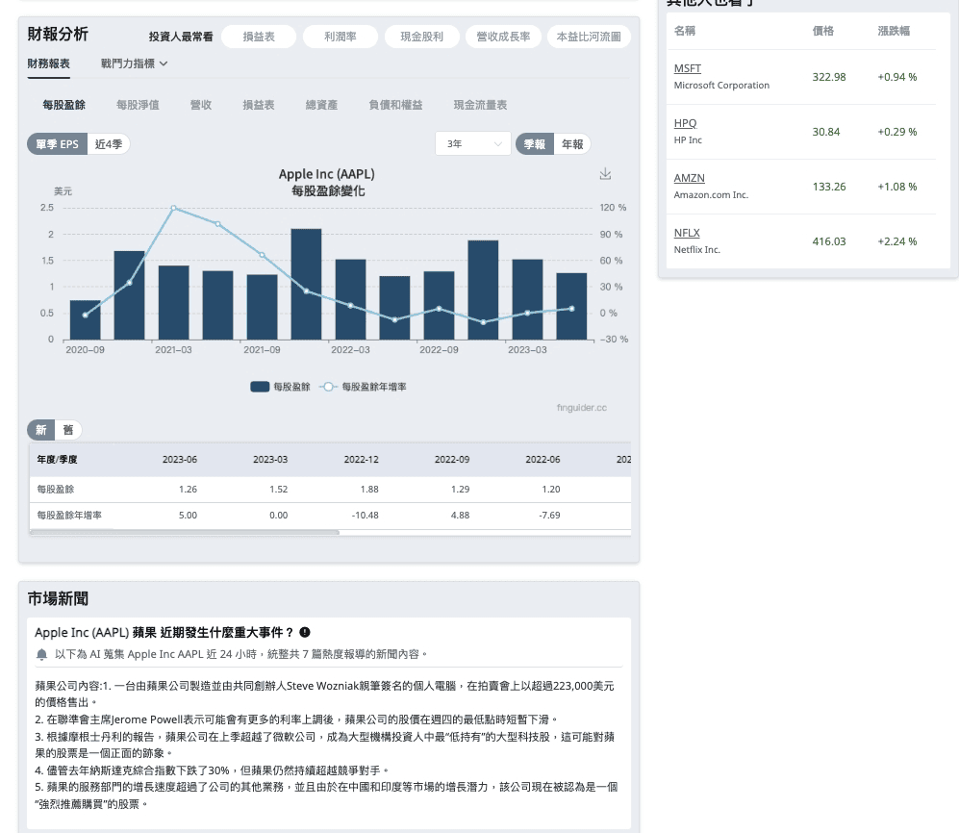
Task: Expand the 戰鬥力指標 dropdown
Action: pos(134,63)
